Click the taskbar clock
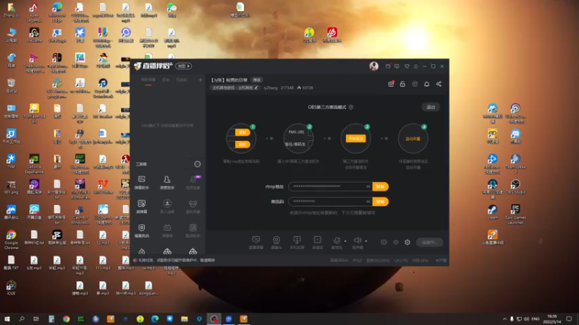This screenshot has height=325, width=579. point(551,318)
